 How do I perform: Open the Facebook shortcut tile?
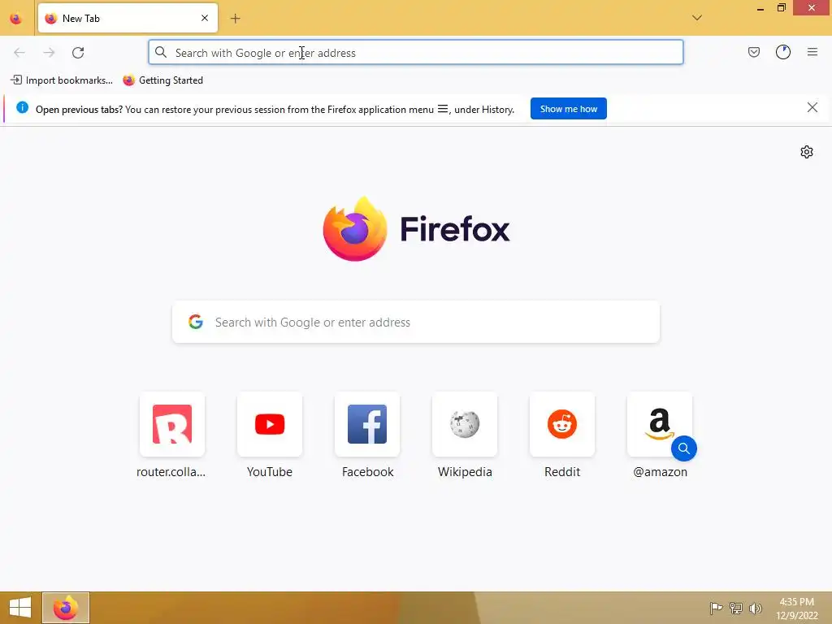click(367, 424)
